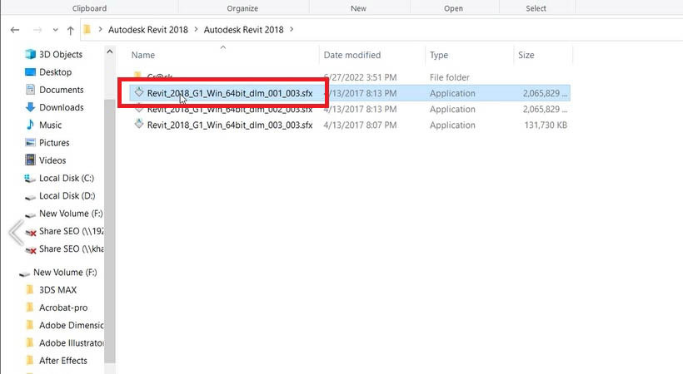Click the Documents icon in the sidebar

point(30,90)
